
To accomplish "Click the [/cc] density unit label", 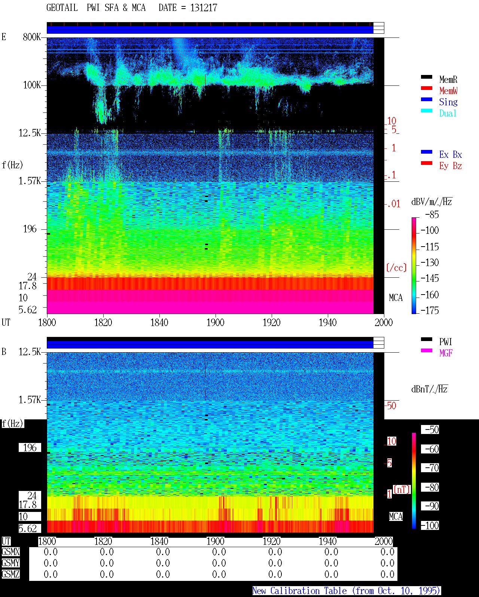I will click(x=396, y=268).
